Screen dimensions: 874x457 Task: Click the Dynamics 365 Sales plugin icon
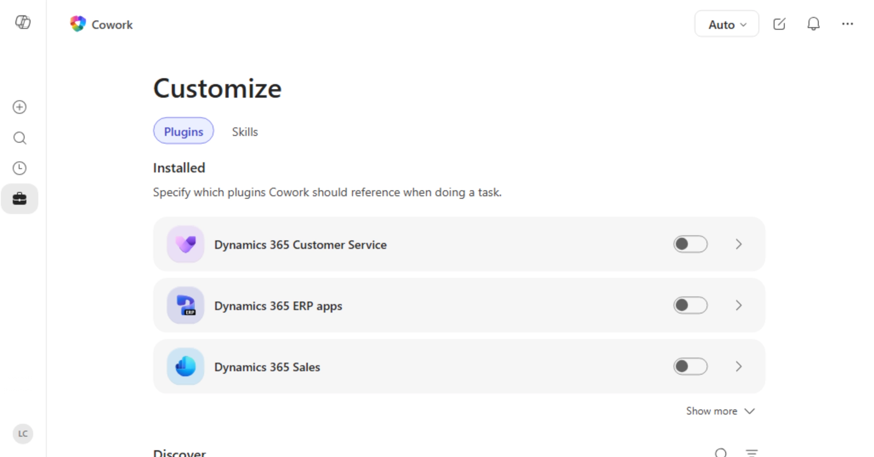tap(185, 367)
